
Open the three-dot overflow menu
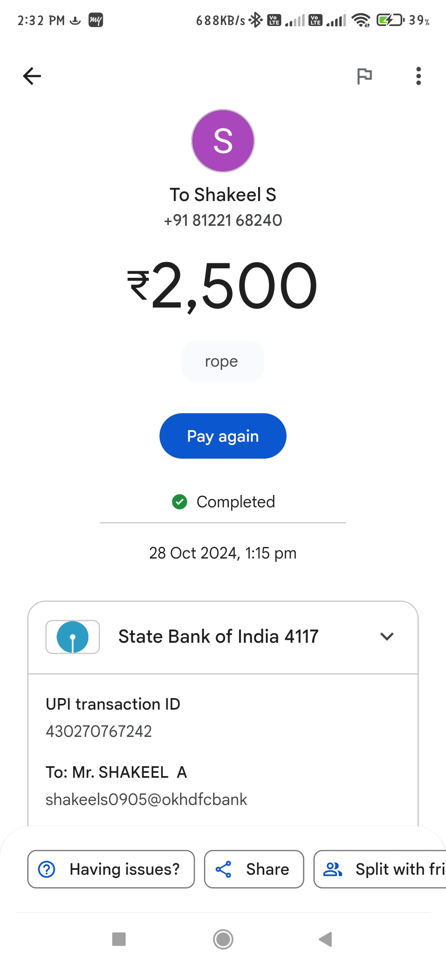coord(418,76)
